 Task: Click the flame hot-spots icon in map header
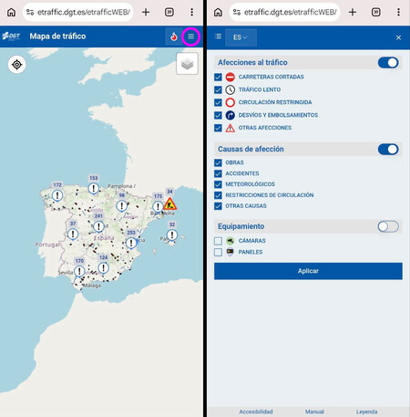point(173,36)
